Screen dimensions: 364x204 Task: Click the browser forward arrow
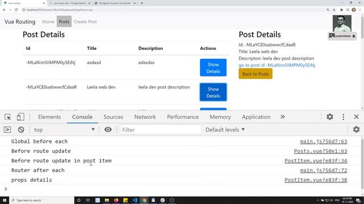[10, 10]
